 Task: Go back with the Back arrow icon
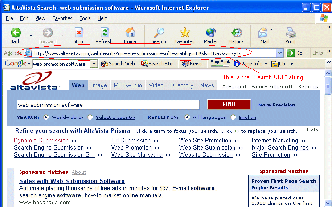16,33
